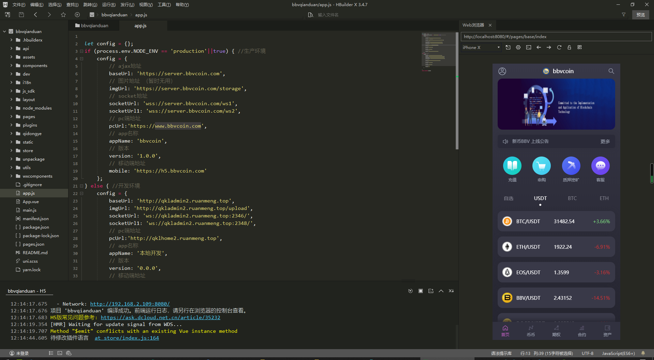
Task: Click the terminal icon in status bar
Action: point(60,353)
